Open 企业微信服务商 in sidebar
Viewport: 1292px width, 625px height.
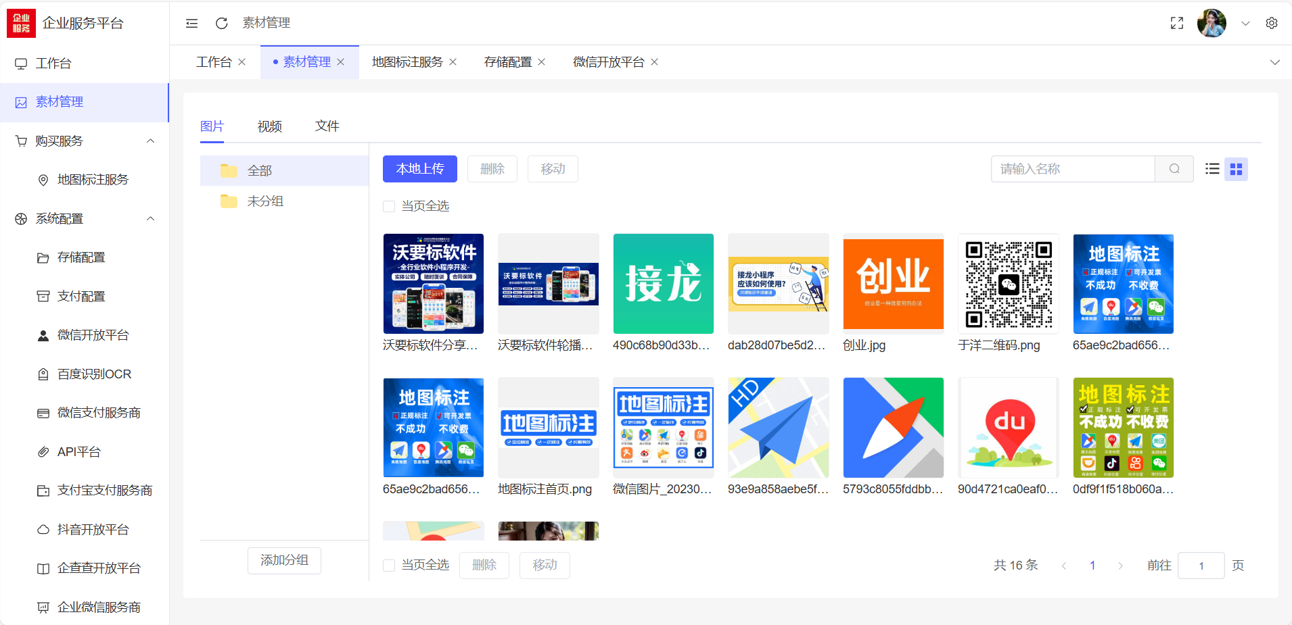[x=85, y=607]
